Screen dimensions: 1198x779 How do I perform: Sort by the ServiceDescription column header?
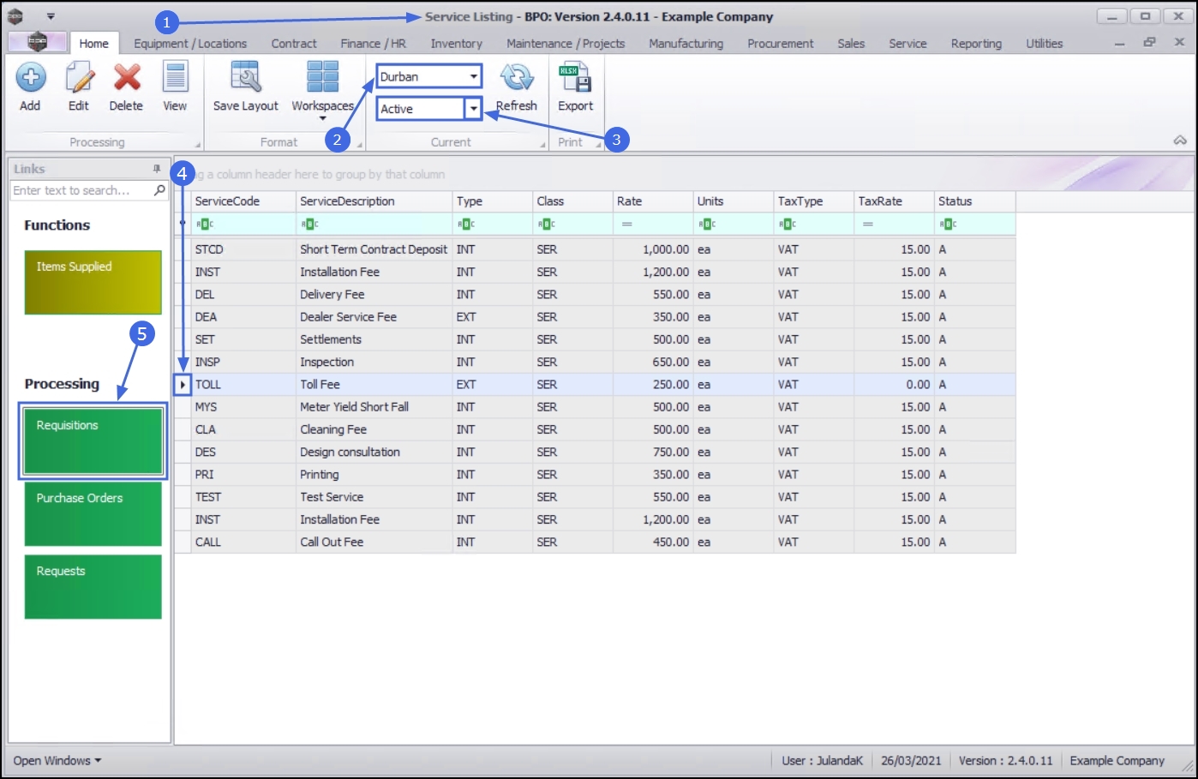coord(374,201)
